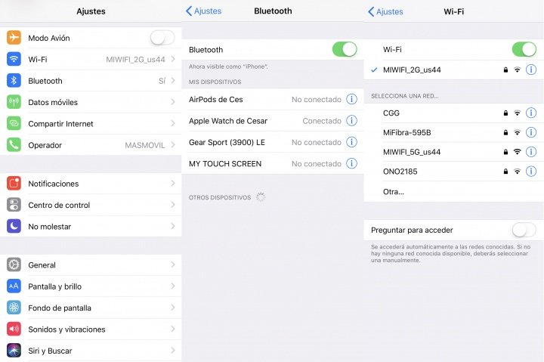Screen dimensions: 544x362
Task: Open info for connected network MIWIFI_2G_us44
Action: pyautogui.click(x=531, y=70)
